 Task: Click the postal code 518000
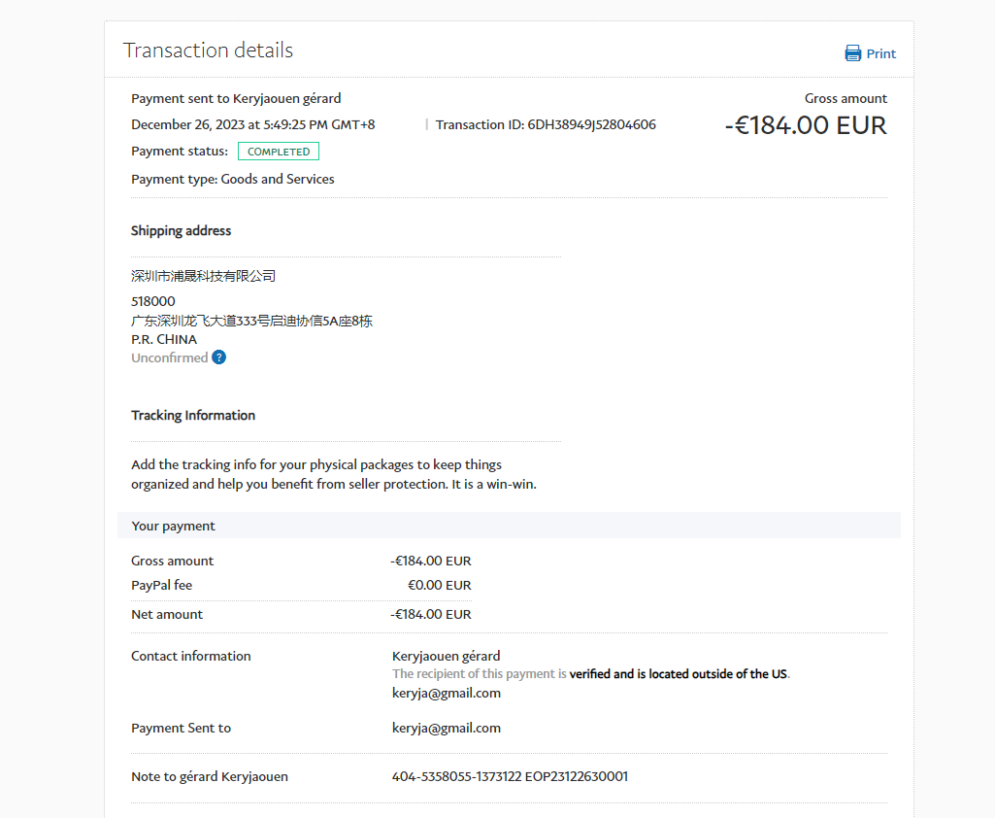point(153,301)
